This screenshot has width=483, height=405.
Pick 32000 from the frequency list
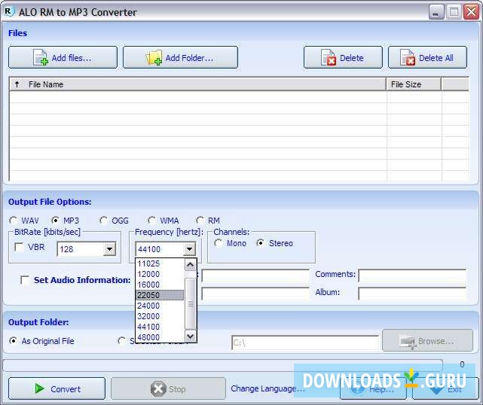click(160, 316)
